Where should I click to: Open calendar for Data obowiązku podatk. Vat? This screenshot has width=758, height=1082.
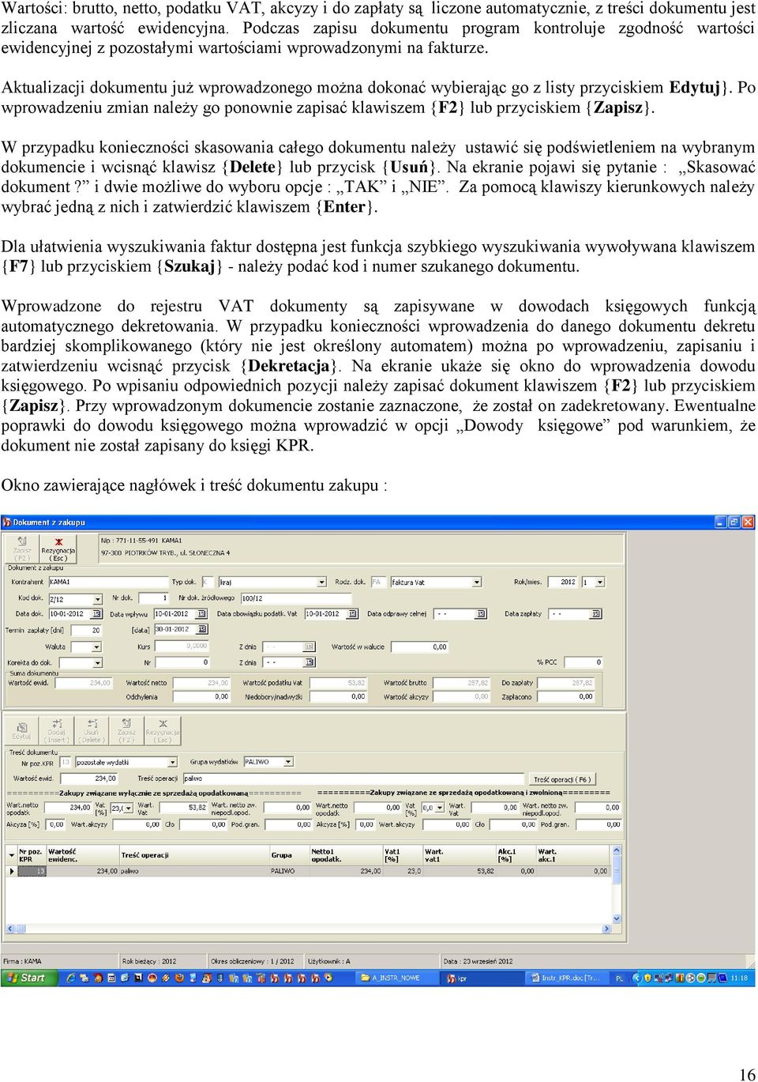click(x=352, y=614)
